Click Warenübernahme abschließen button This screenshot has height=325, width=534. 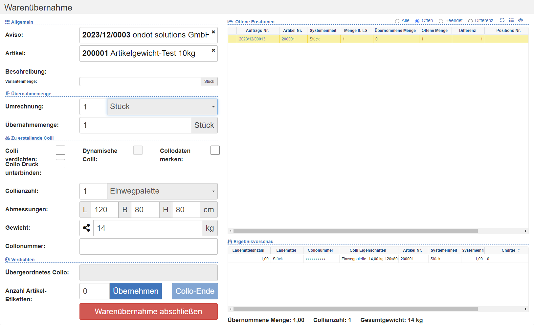tap(148, 312)
